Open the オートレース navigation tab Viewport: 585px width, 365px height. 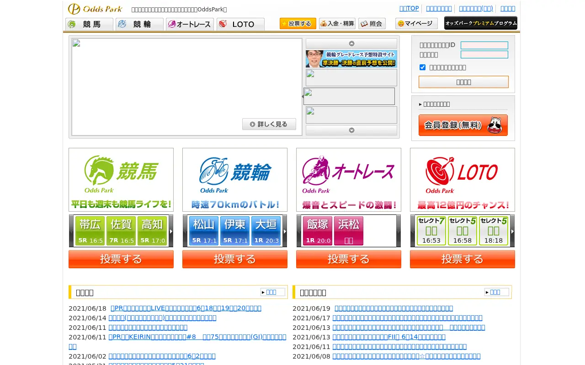click(x=190, y=24)
